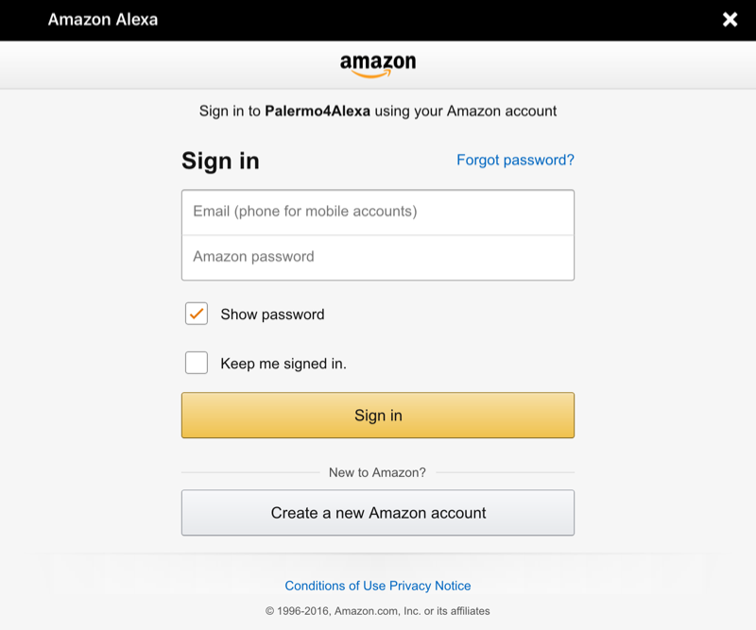Focus the Email or phone input field
This screenshot has height=630, width=756.
[378, 212]
